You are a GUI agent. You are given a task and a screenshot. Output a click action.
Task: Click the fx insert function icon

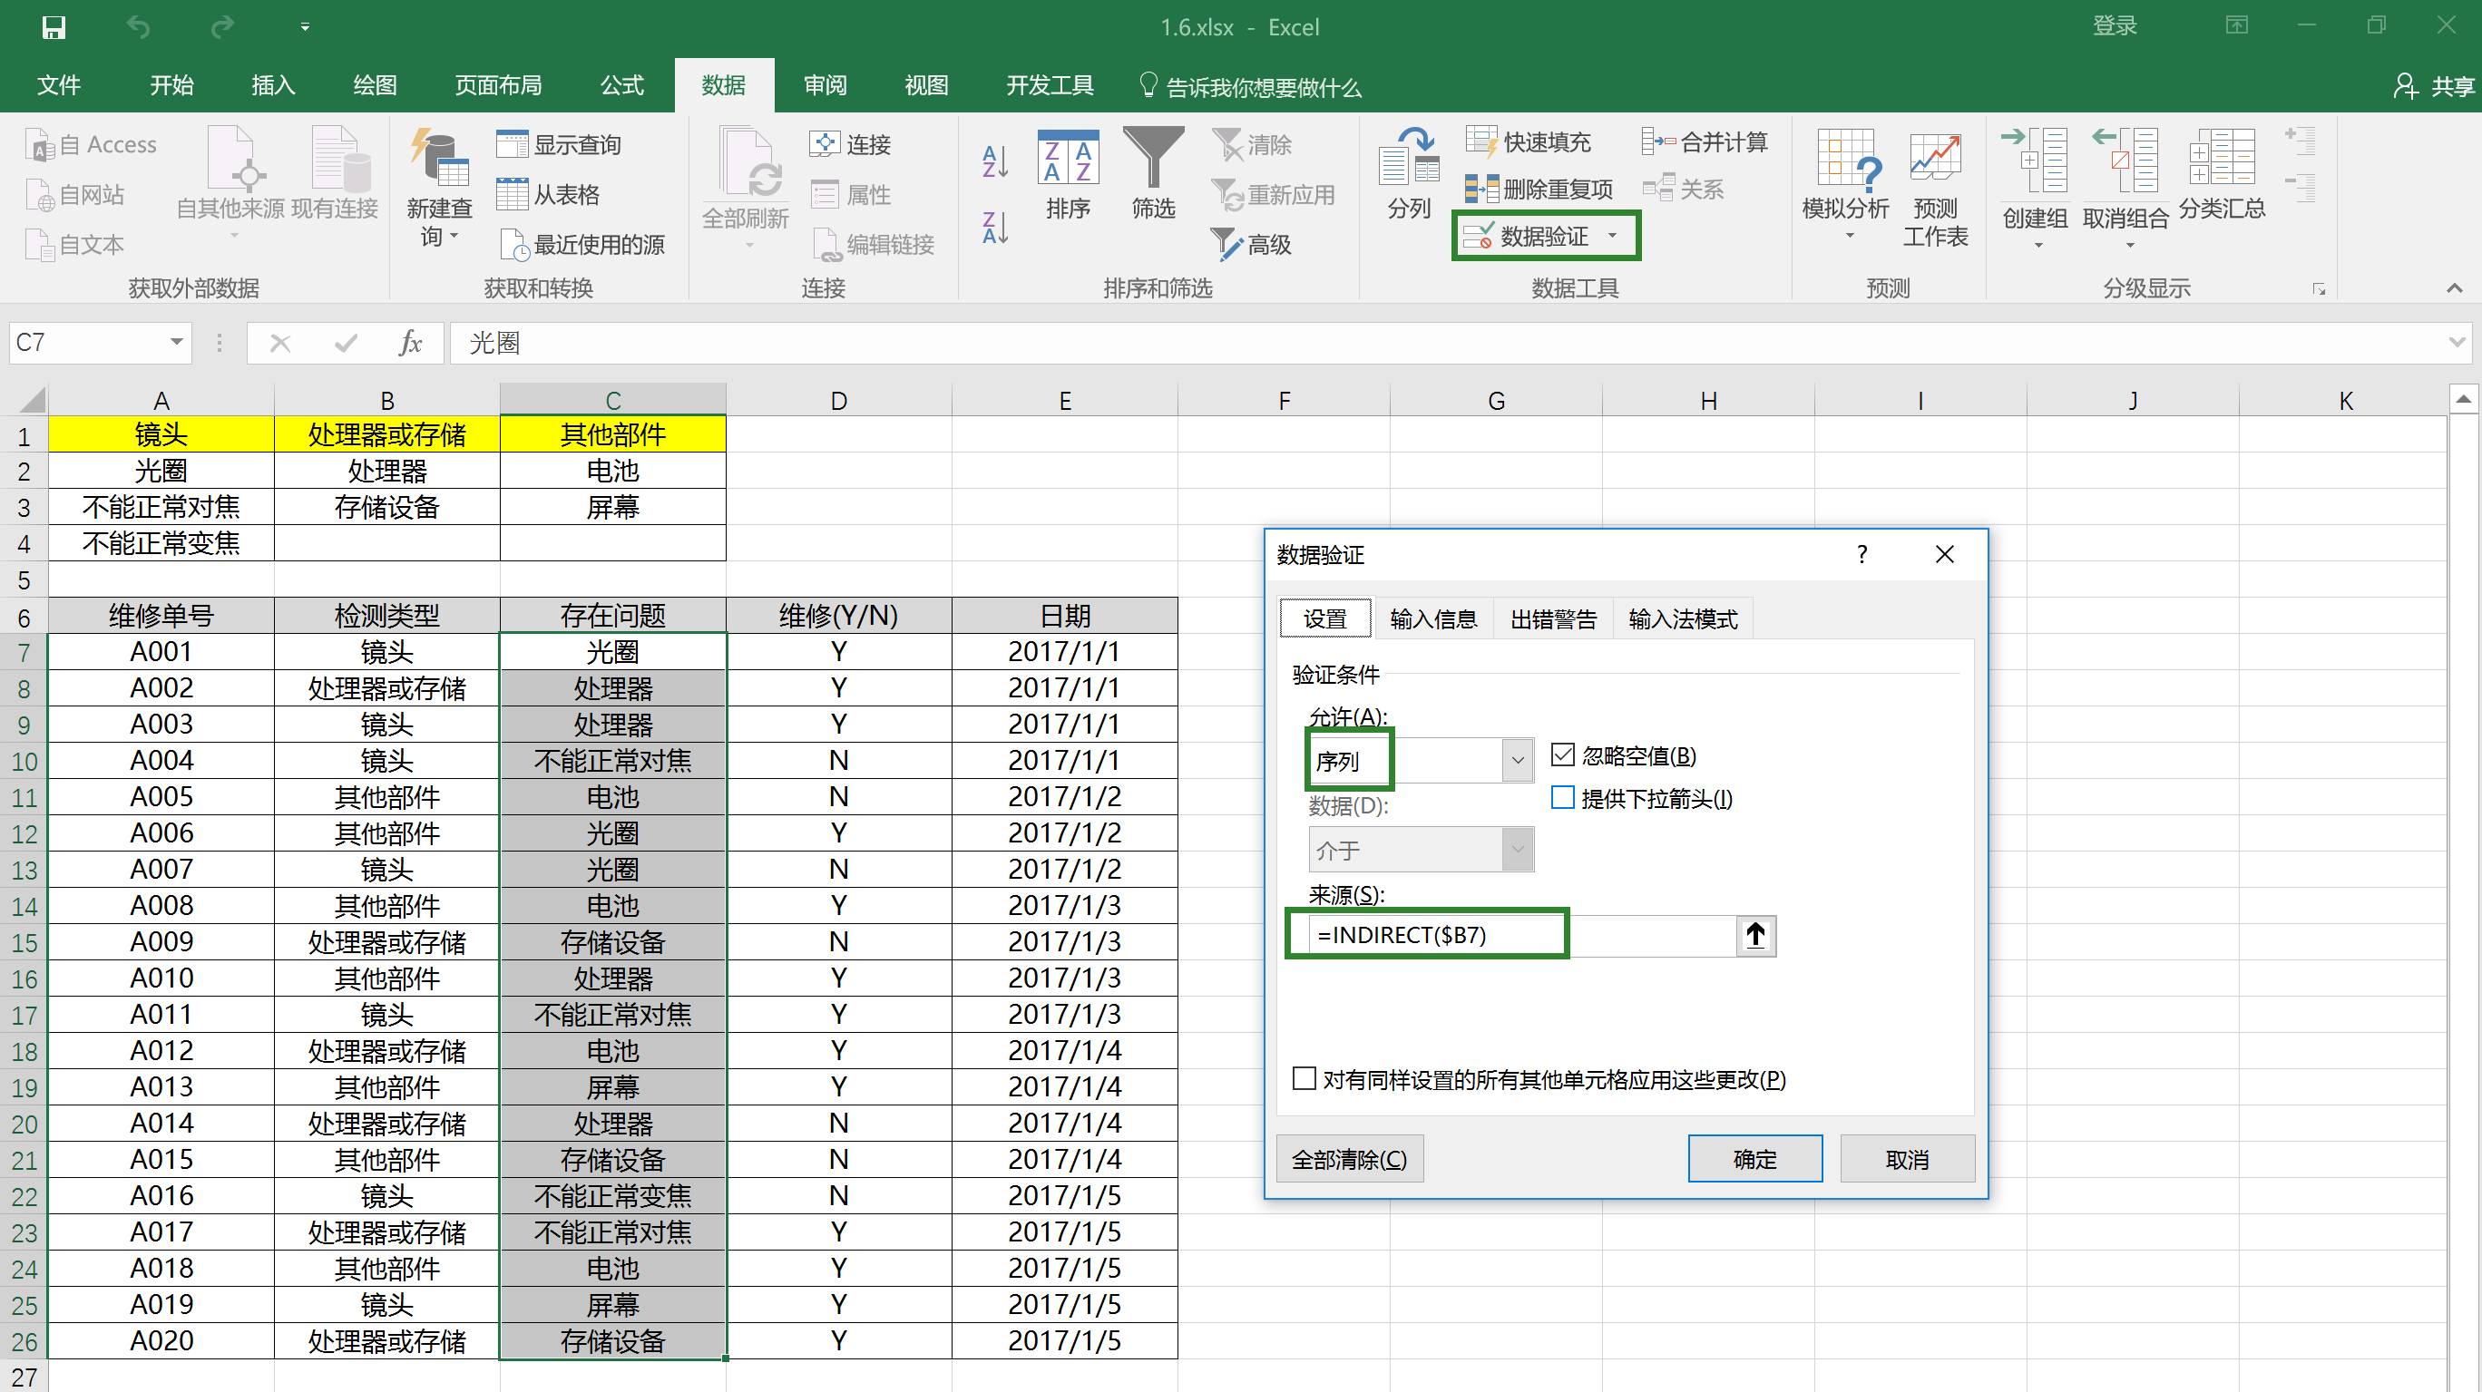point(410,343)
